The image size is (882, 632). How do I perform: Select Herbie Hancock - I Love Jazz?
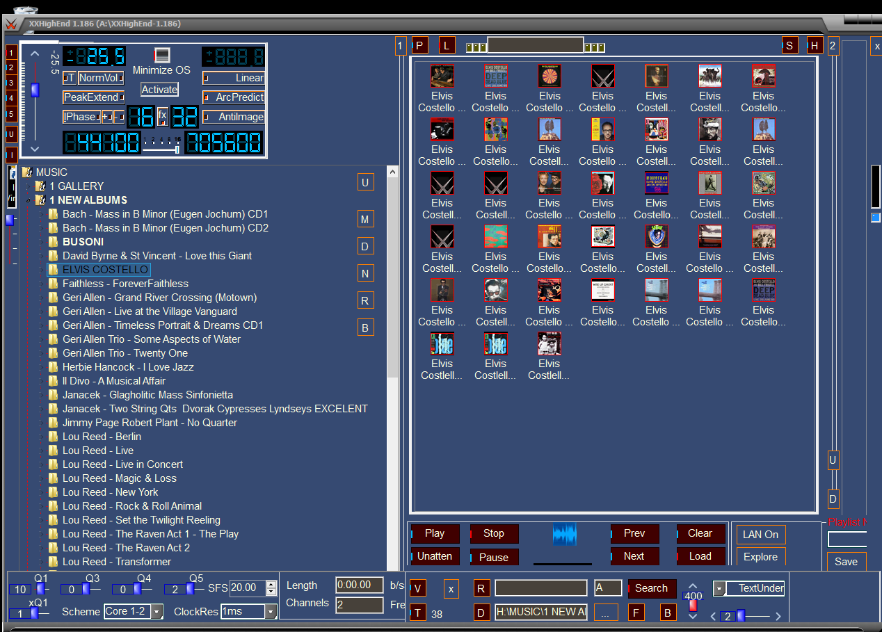point(128,367)
